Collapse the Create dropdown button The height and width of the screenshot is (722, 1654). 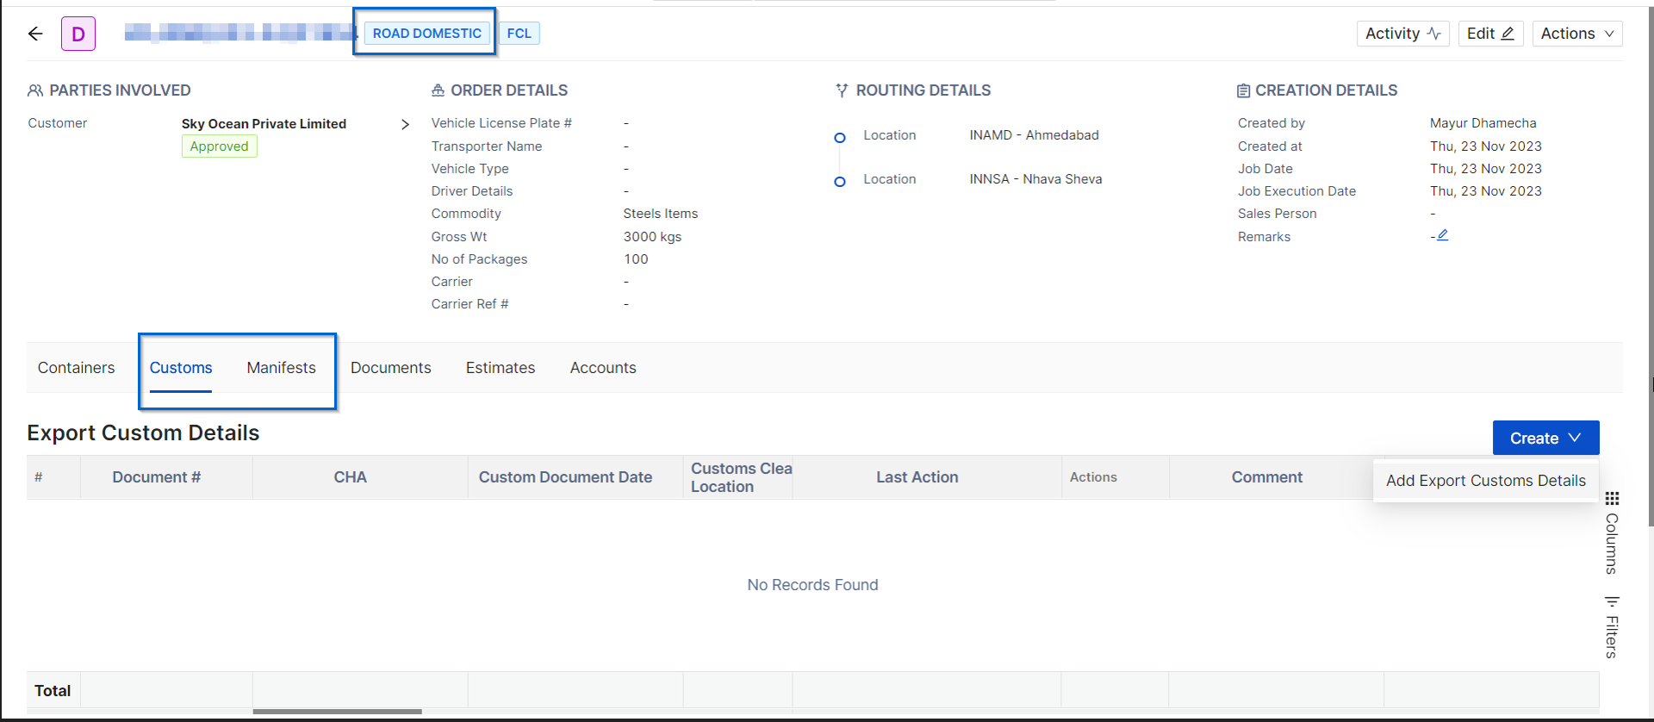1545,438
